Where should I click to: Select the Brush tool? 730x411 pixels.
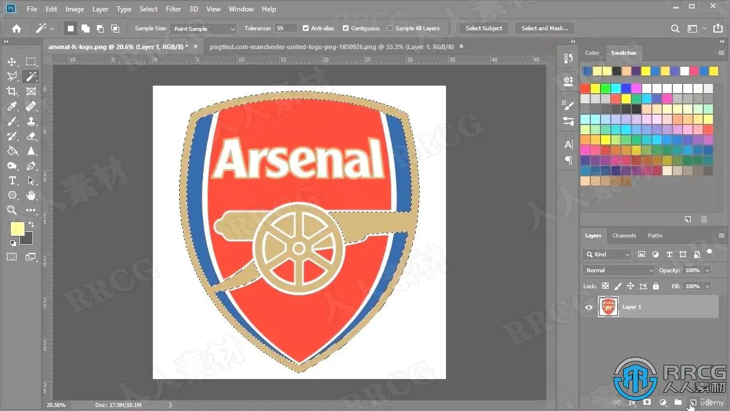click(x=12, y=121)
